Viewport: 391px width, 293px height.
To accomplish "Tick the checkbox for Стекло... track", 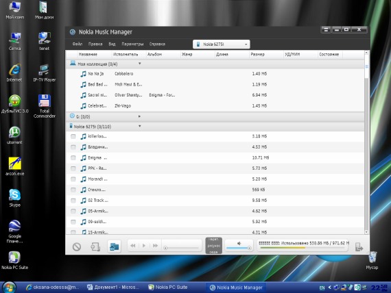I will [x=73, y=190].
